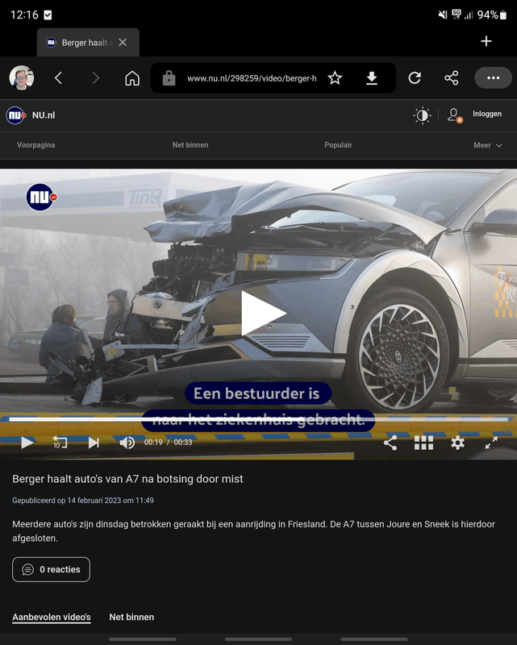Screen dimensions: 517x645
Task: Reload the current page
Action: coord(415,77)
